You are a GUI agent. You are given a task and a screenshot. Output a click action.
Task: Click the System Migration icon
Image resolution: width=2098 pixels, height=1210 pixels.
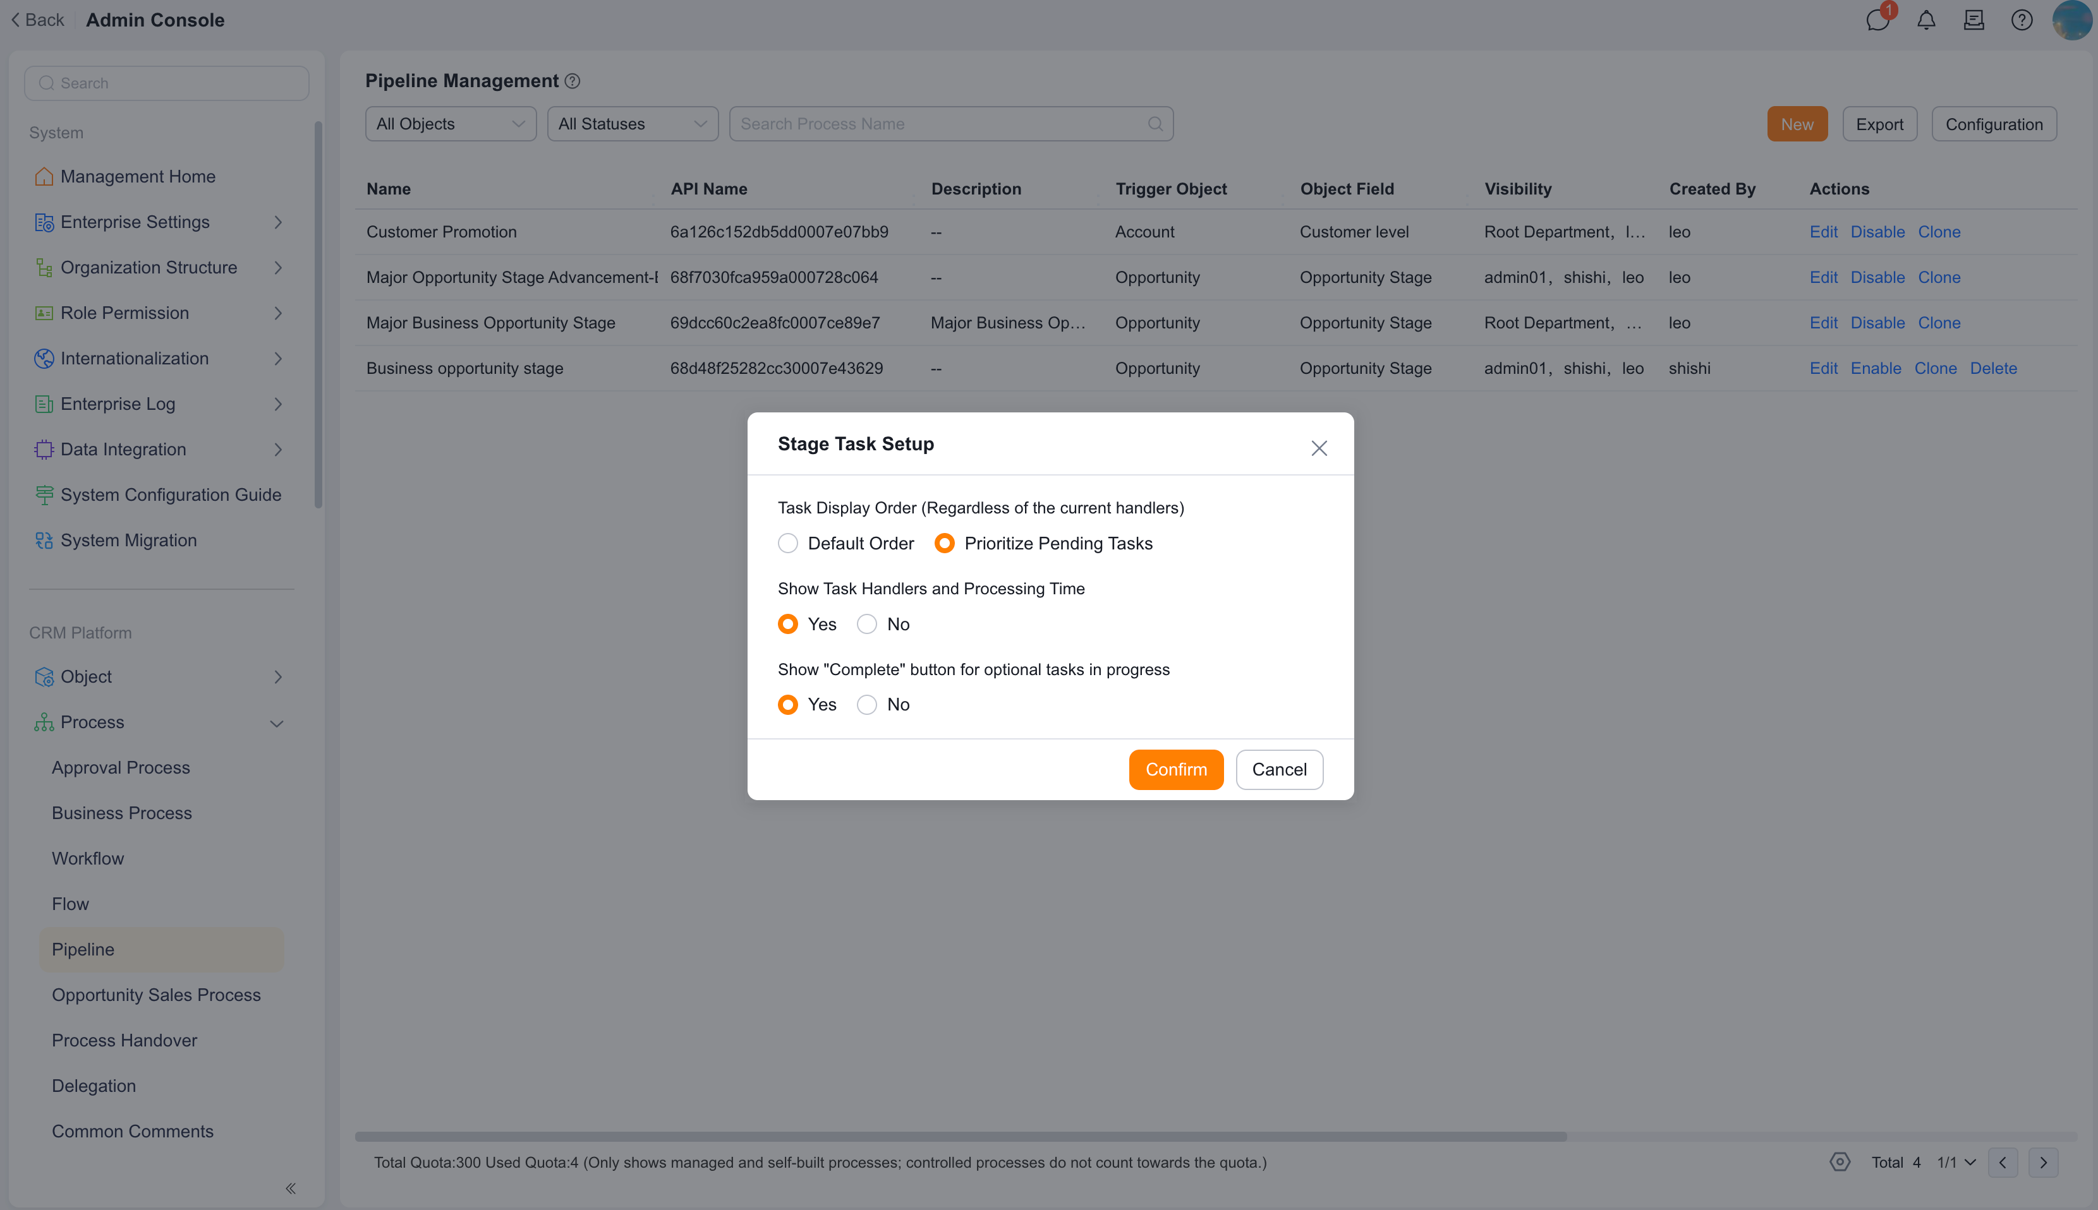[44, 540]
